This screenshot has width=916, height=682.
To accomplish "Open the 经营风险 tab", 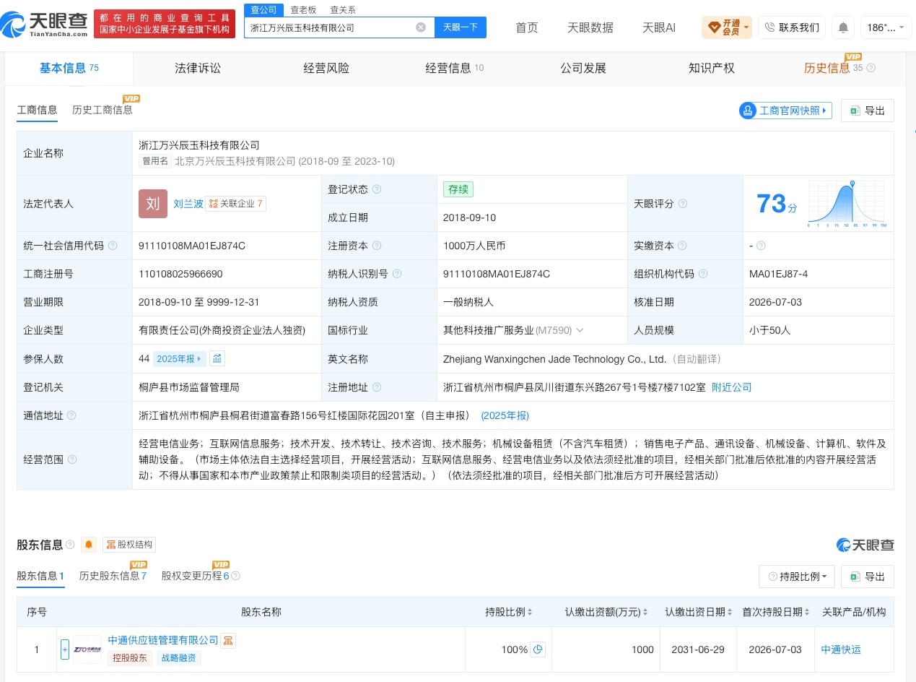I will click(326, 68).
